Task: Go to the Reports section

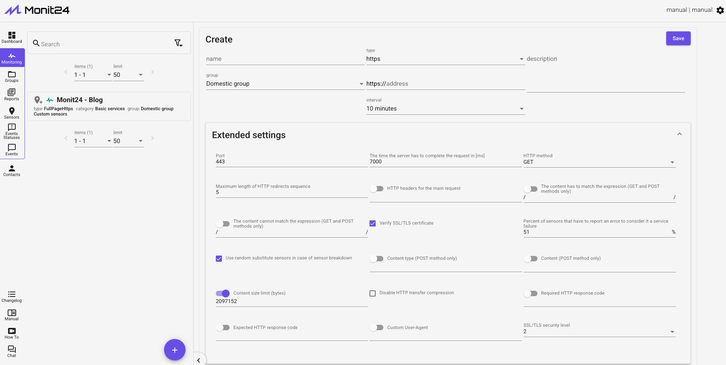Action: pos(12,95)
